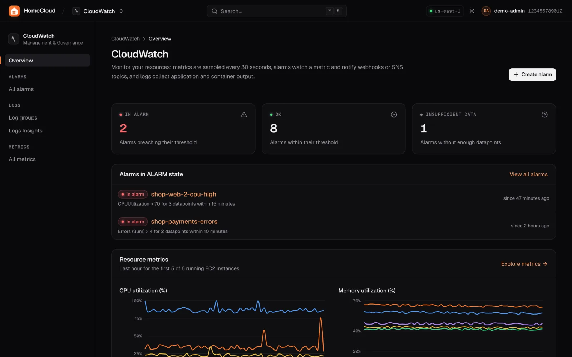Click the HomeCloud brand name text
The width and height of the screenshot is (572, 357).
[x=40, y=11]
